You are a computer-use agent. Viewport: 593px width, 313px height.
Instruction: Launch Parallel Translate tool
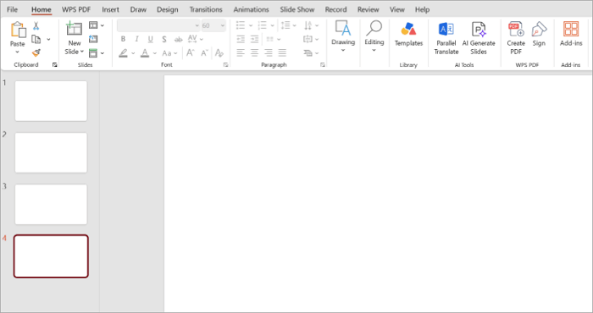pyautogui.click(x=446, y=29)
